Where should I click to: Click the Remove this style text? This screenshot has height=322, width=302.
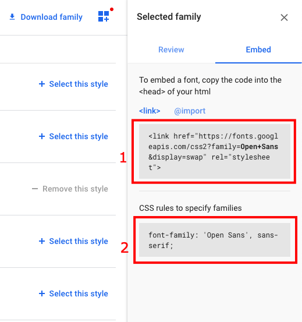point(75,189)
